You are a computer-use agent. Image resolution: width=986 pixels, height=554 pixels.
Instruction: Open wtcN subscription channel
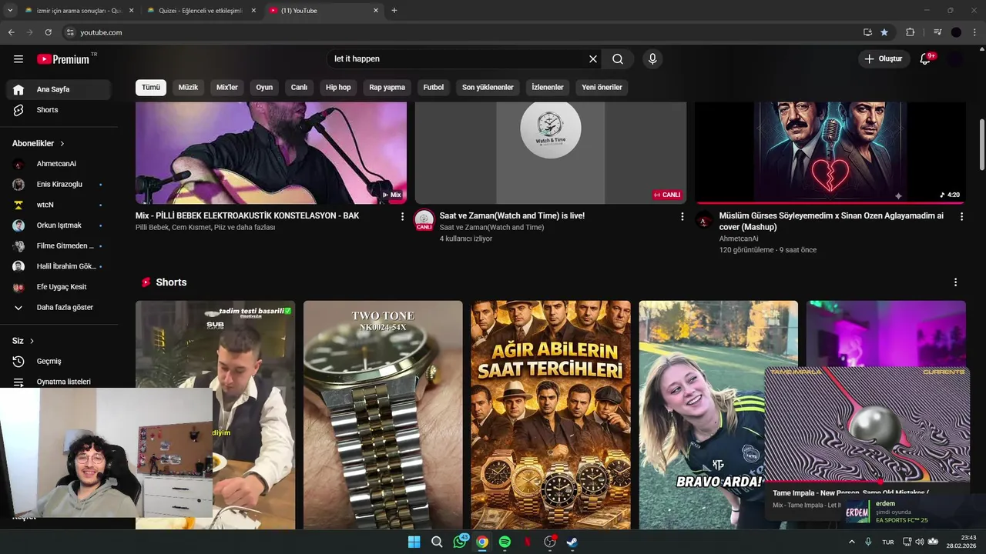pos(59,205)
